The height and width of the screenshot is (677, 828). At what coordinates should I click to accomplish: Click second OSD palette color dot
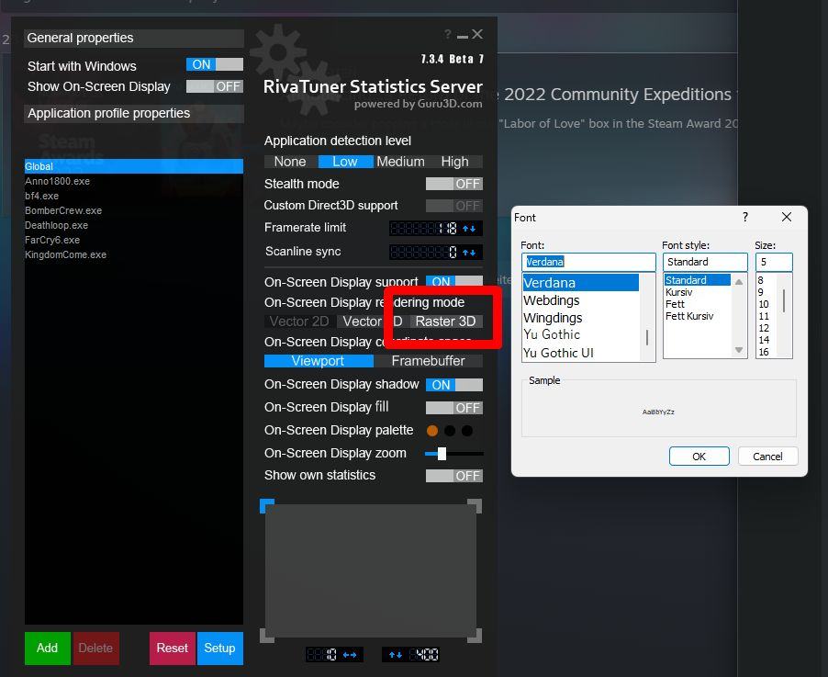pyautogui.click(x=450, y=431)
